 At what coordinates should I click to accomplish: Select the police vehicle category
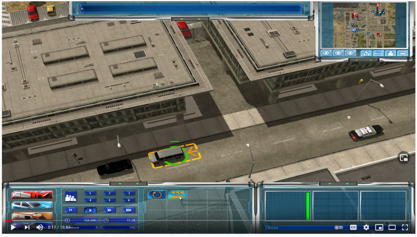click(x=32, y=205)
